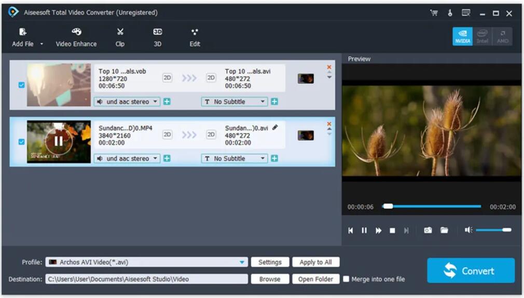Open the Clip scissors tool

(120, 37)
